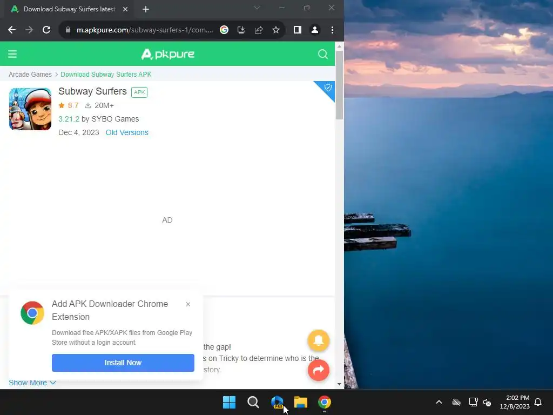Image resolution: width=553 pixels, height=415 pixels.
Task: Click the address bar URL field
Action: point(145,30)
